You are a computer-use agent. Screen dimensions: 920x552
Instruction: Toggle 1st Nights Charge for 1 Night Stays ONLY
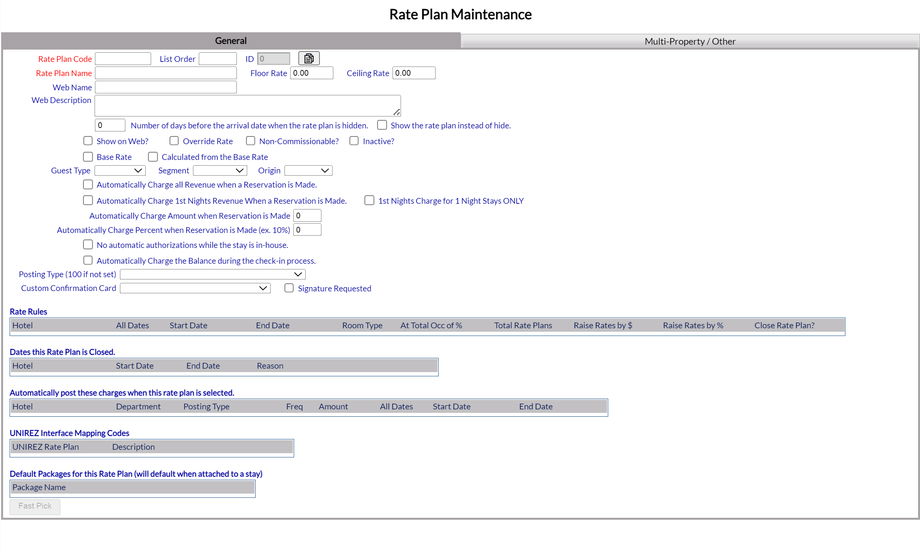click(x=369, y=200)
